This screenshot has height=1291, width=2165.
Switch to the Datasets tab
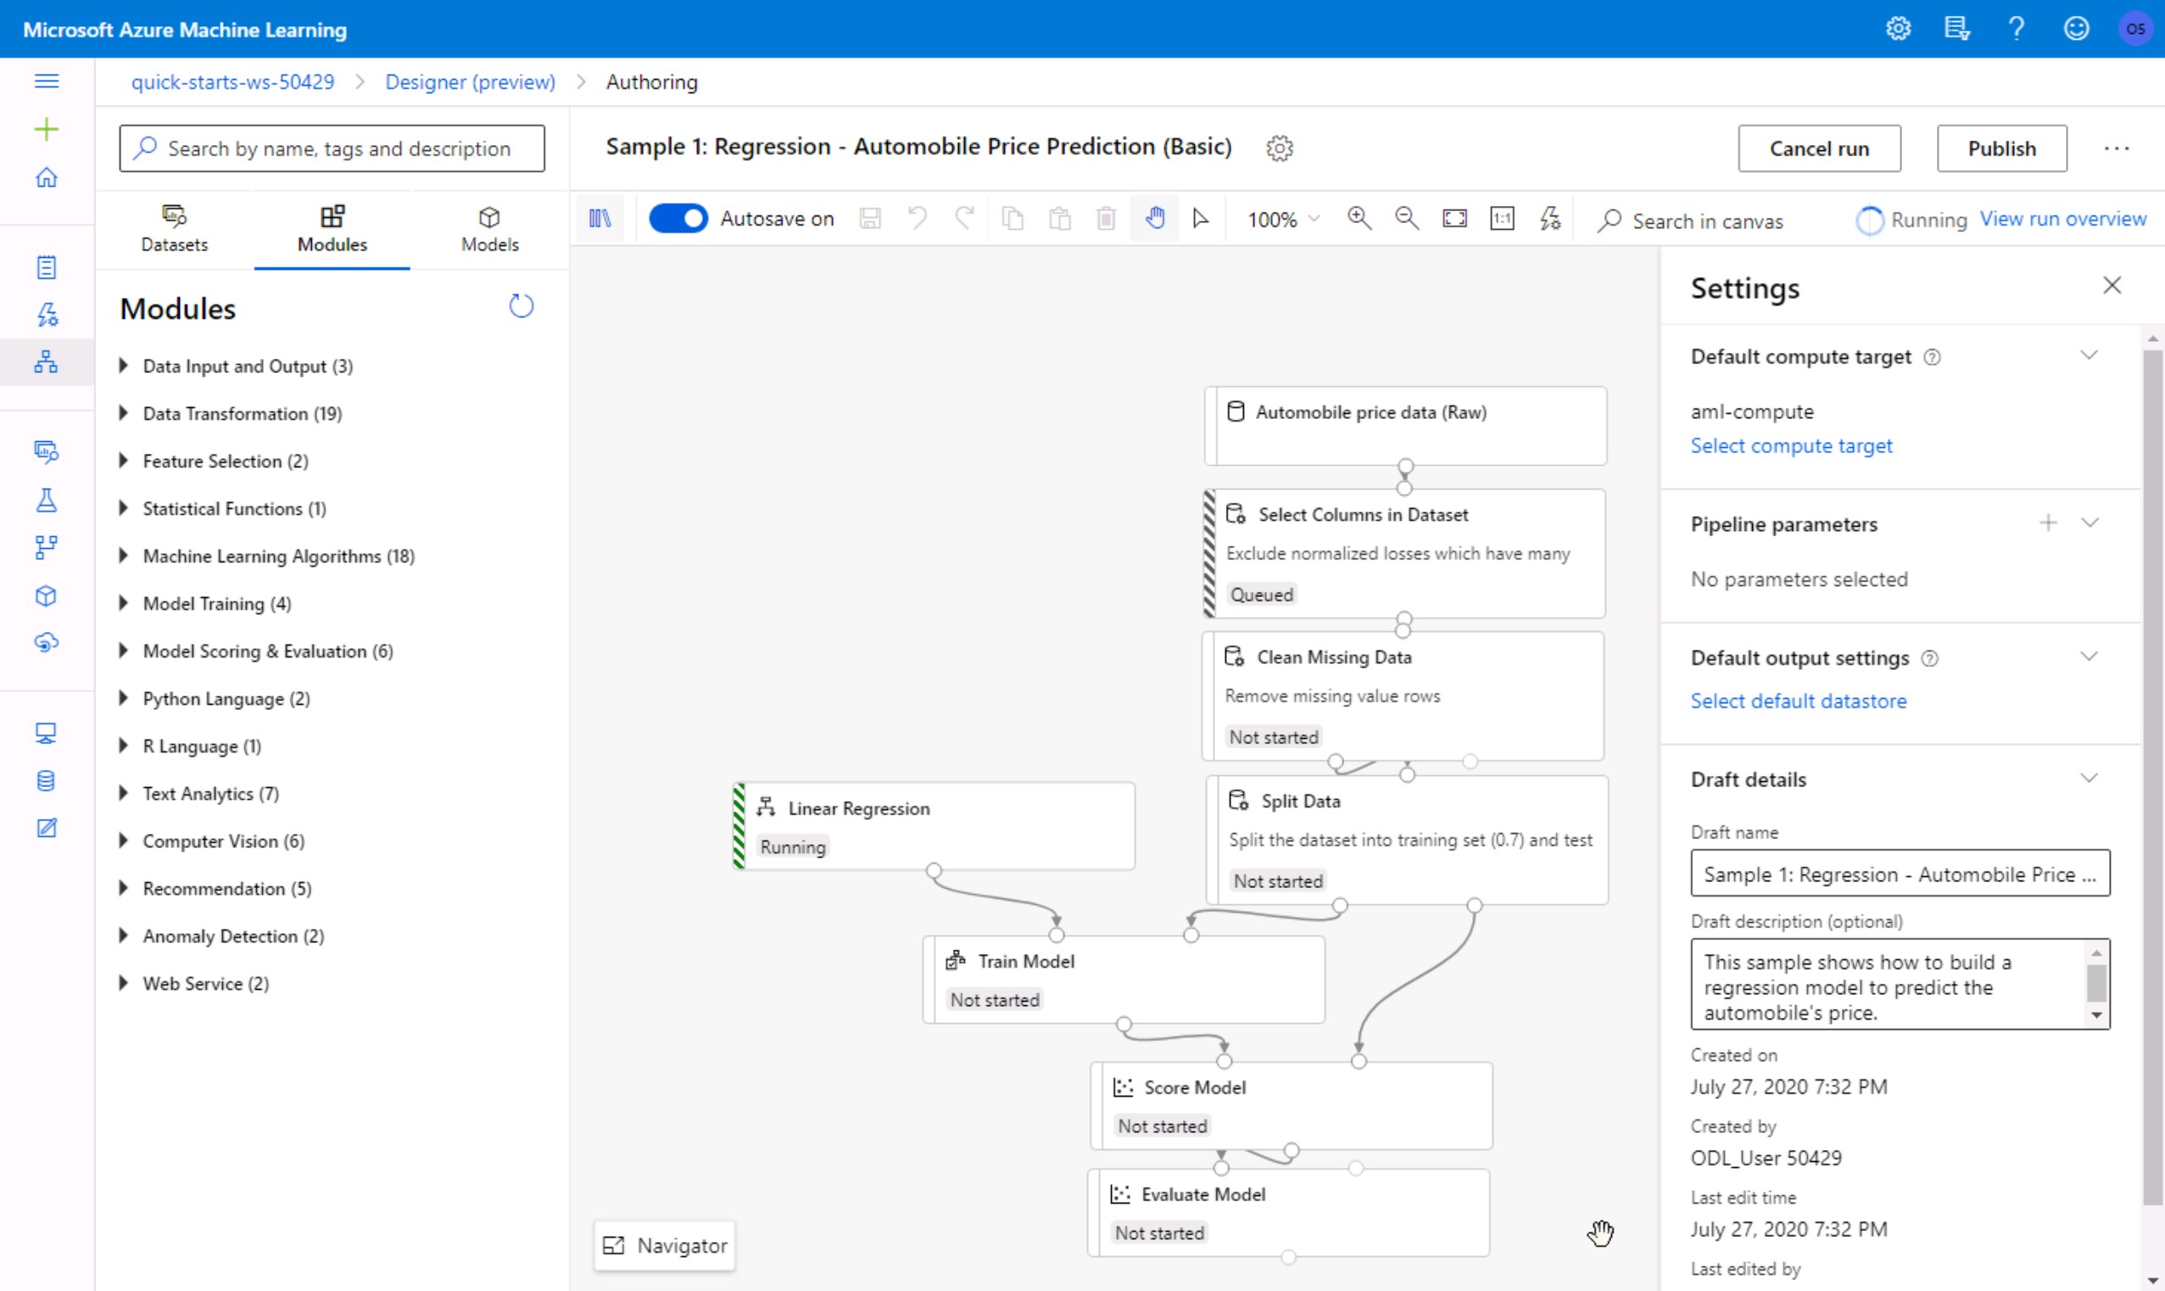pos(174,229)
